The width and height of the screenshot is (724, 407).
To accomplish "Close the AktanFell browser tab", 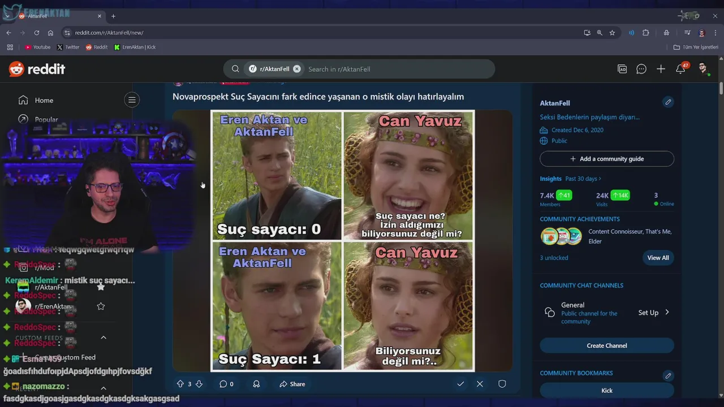I will click(100, 16).
